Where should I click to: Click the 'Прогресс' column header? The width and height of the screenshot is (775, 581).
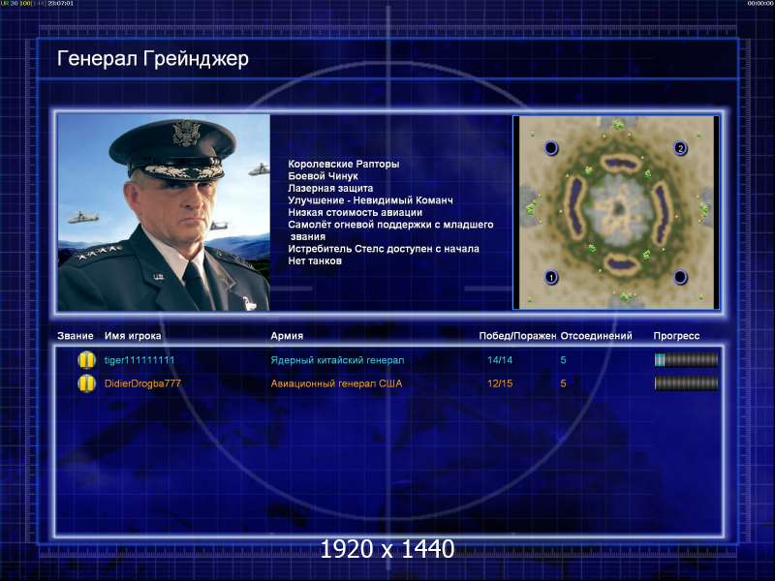(x=676, y=336)
